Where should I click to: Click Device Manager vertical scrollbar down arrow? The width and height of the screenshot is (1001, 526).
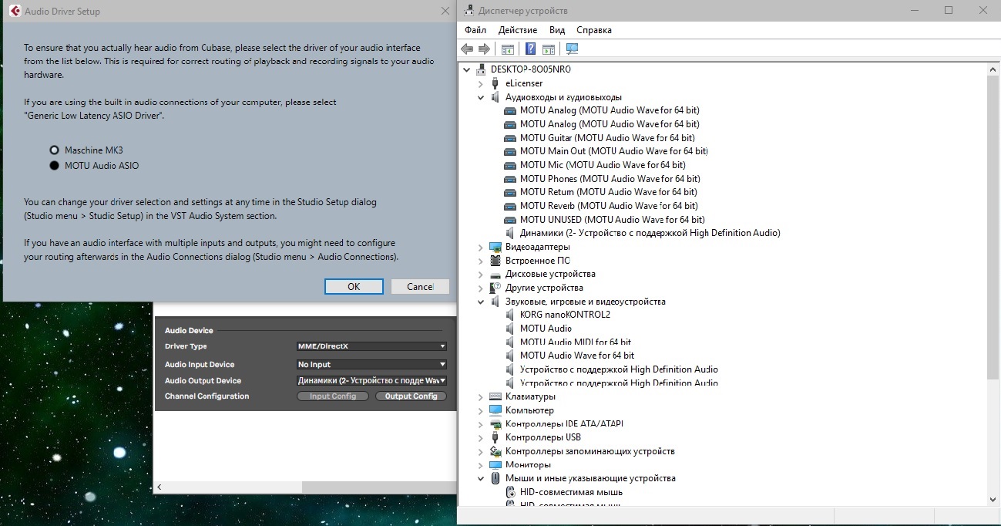993,499
